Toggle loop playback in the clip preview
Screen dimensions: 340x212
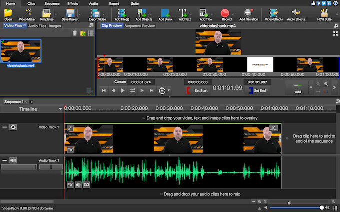(x=133, y=90)
